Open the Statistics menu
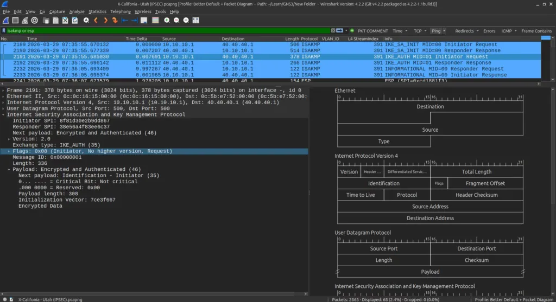 (97, 12)
